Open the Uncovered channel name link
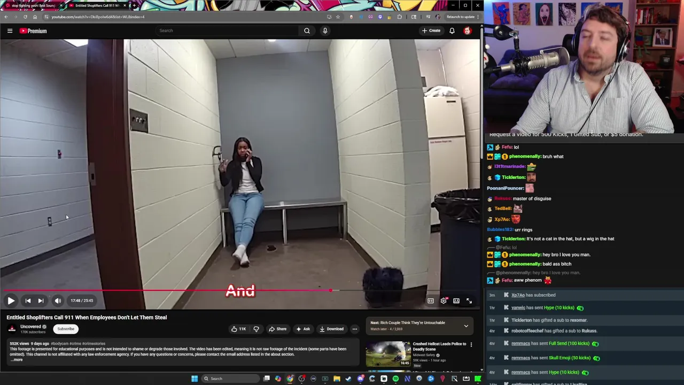 click(x=30, y=327)
